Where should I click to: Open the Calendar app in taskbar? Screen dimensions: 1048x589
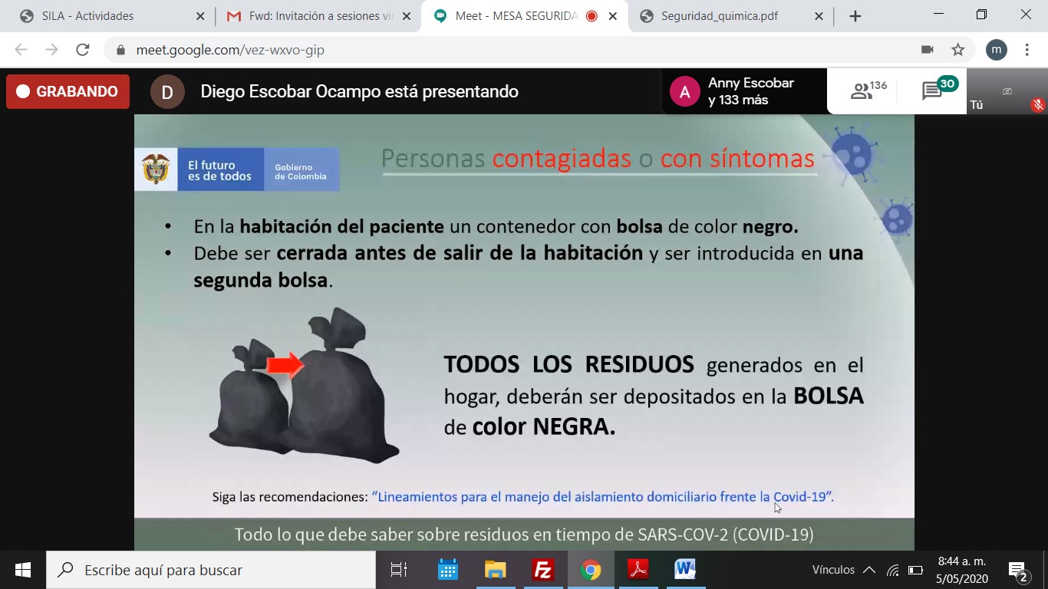click(447, 570)
